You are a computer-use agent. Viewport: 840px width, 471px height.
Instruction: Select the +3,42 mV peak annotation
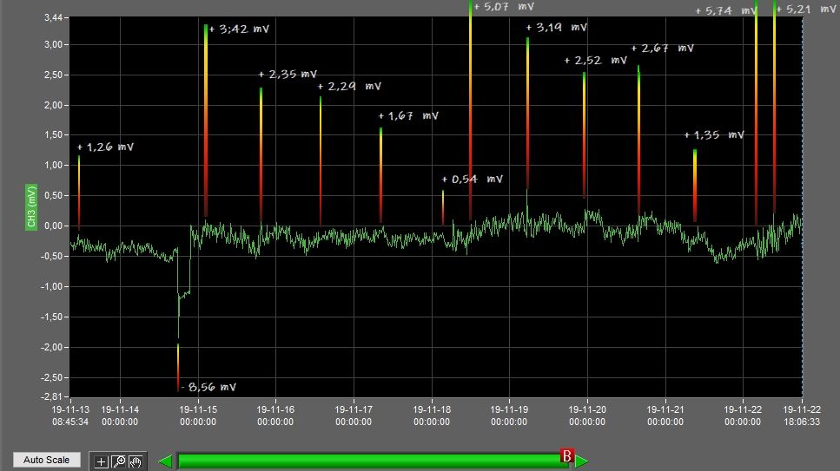(x=239, y=29)
